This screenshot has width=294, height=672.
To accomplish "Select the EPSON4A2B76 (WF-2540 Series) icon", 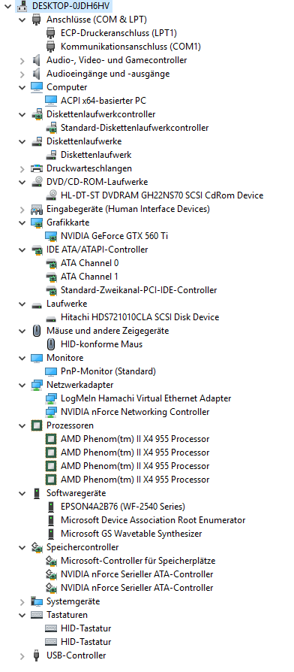I will point(51,507).
